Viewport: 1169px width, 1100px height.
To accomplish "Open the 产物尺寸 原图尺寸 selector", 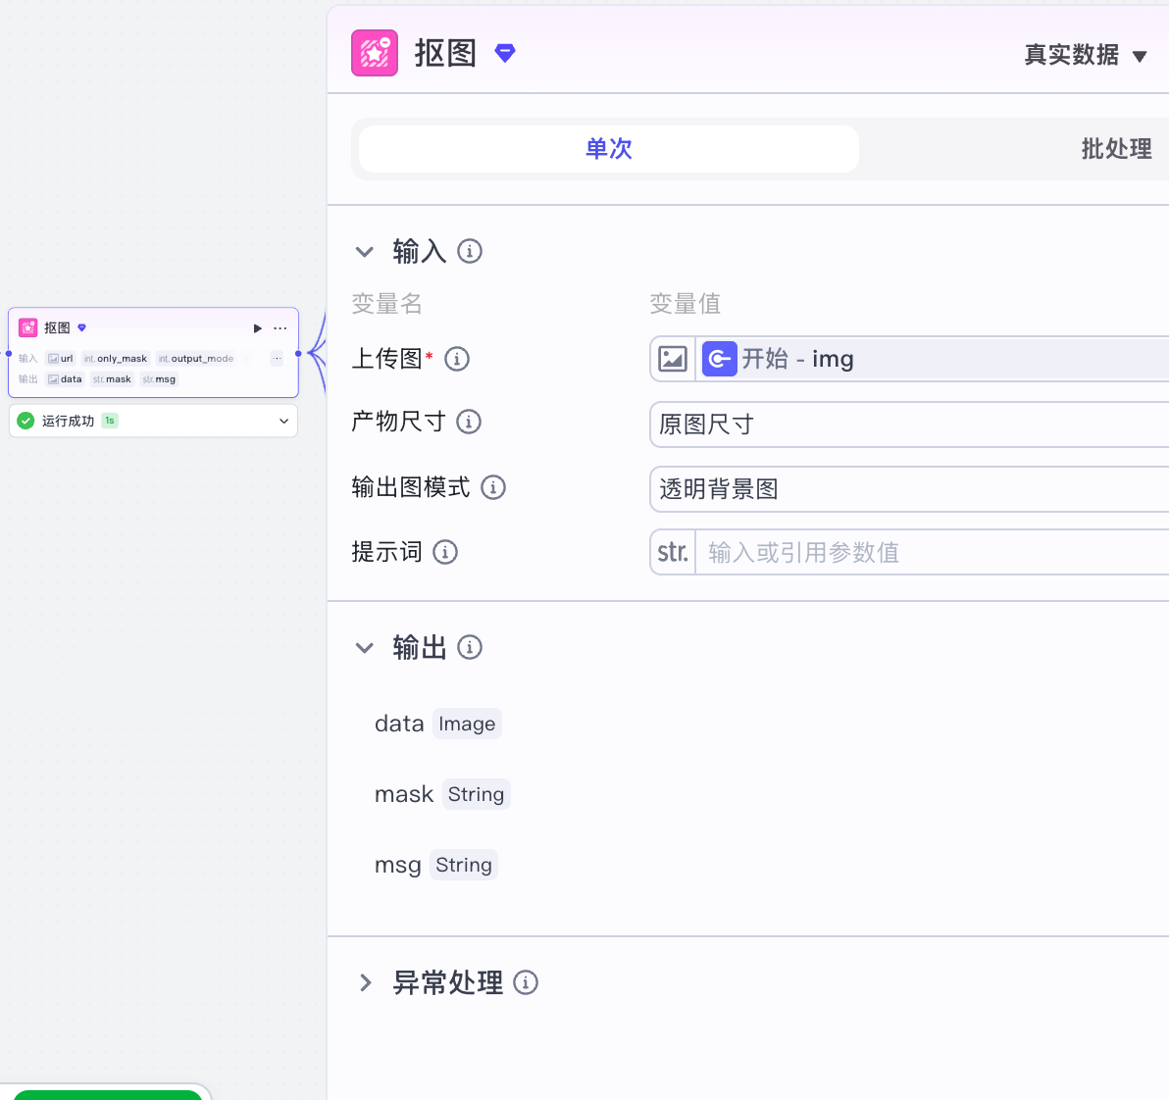I will (908, 425).
